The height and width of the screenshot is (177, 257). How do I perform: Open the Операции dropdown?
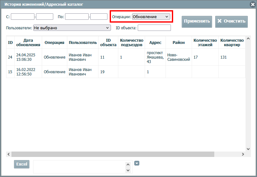(151, 17)
